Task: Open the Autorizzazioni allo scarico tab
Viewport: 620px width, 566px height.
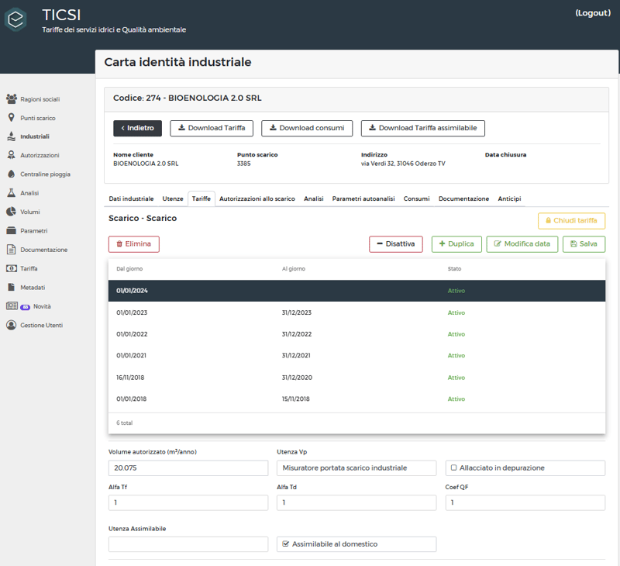Action: pos(257,198)
